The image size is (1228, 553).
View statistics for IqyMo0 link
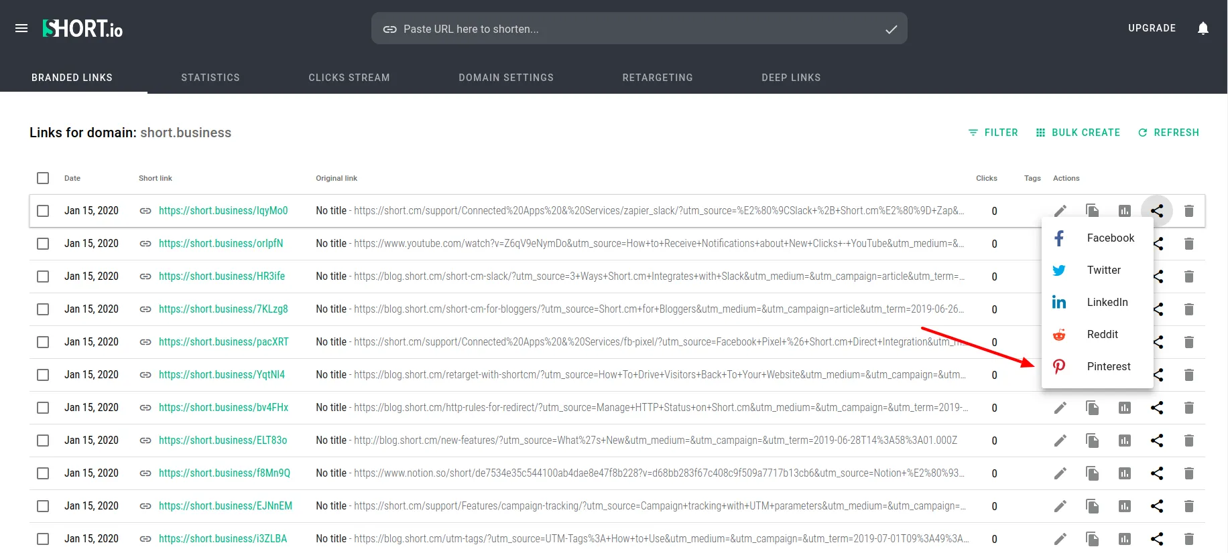[1125, 211]
